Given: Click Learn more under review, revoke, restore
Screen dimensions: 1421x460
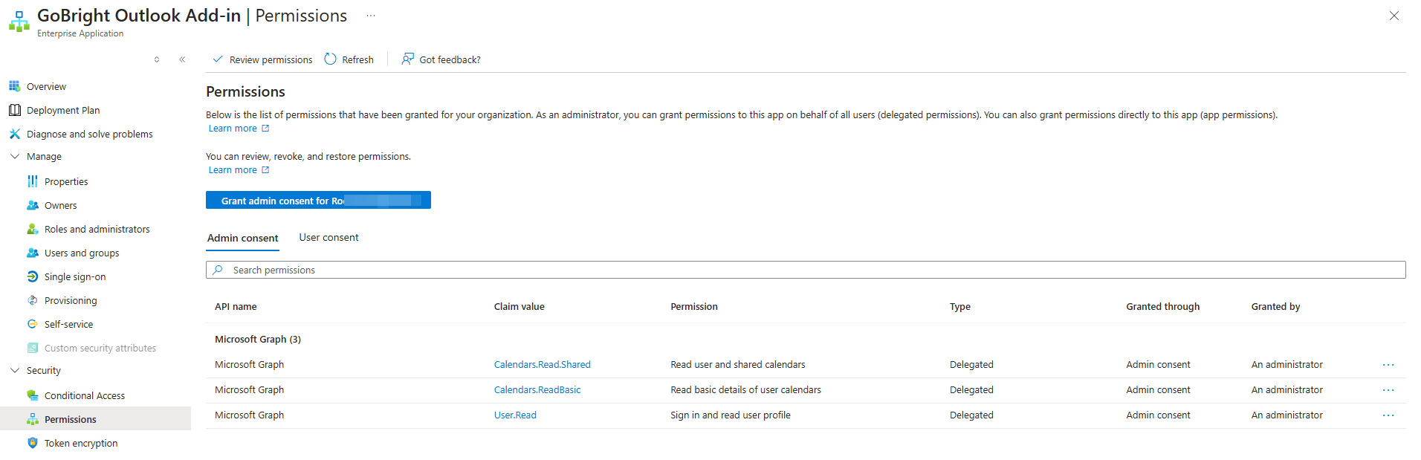Looking at the screenshot, I should pyautogui.click(x=233, y=170).
